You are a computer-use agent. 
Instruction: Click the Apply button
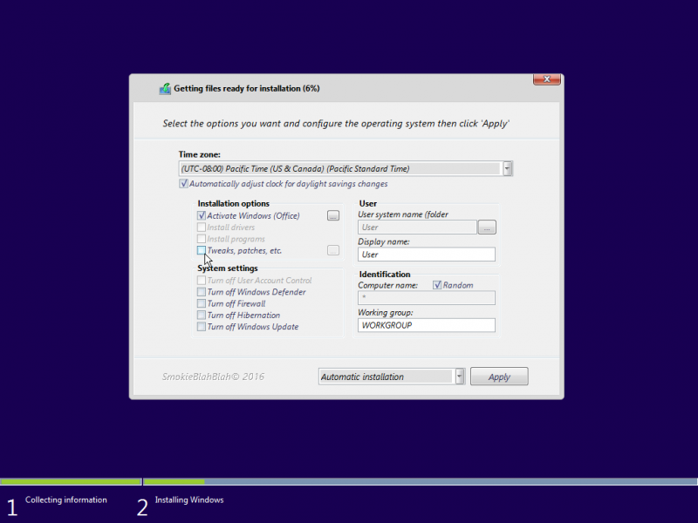click(499, 377)
